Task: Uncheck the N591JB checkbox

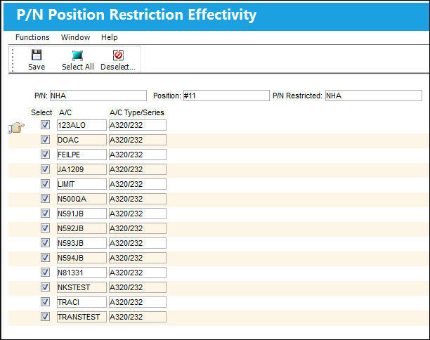Action: (x=45, y=214)
